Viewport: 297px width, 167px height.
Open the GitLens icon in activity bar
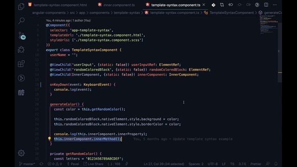tap(21, 78)
